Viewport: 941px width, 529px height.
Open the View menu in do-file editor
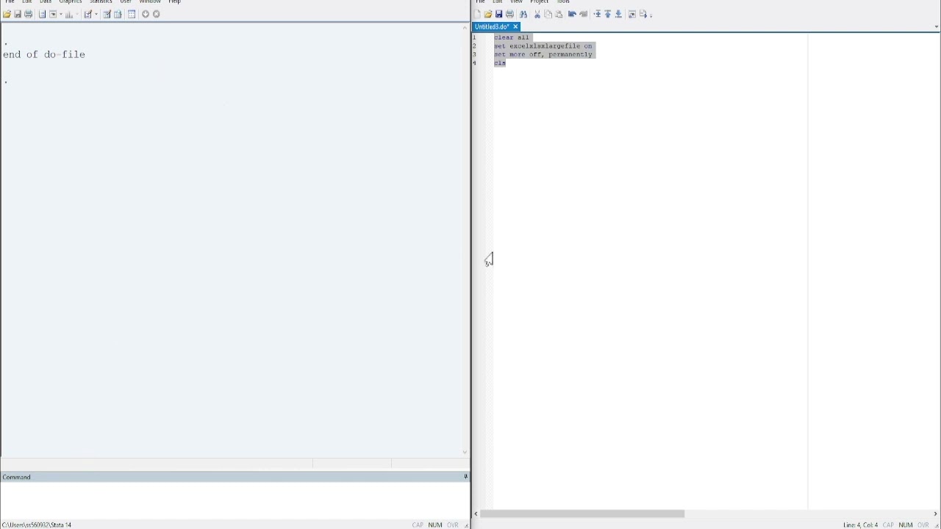click(516, 1)
